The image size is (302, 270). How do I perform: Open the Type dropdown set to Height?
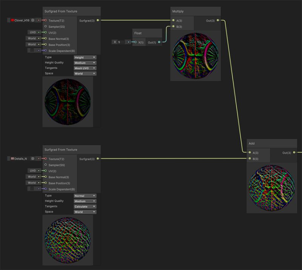84,57
